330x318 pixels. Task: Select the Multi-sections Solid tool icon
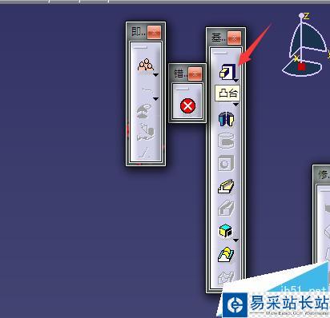[226, 255]
